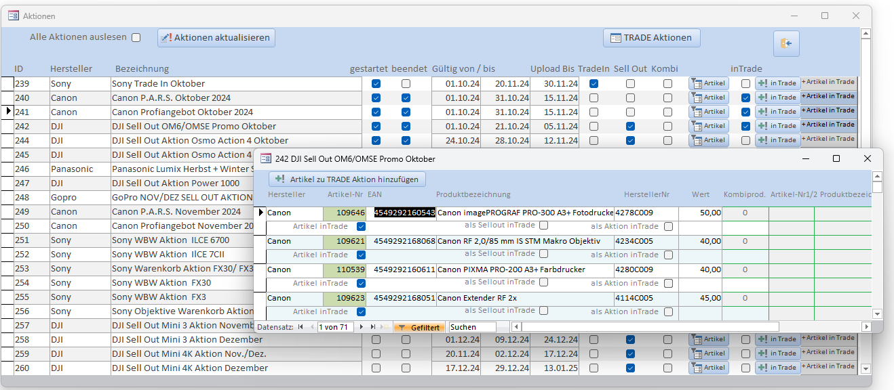894x390 pixels.
Task: Go to previous record in the navigator
Action: 312,327
